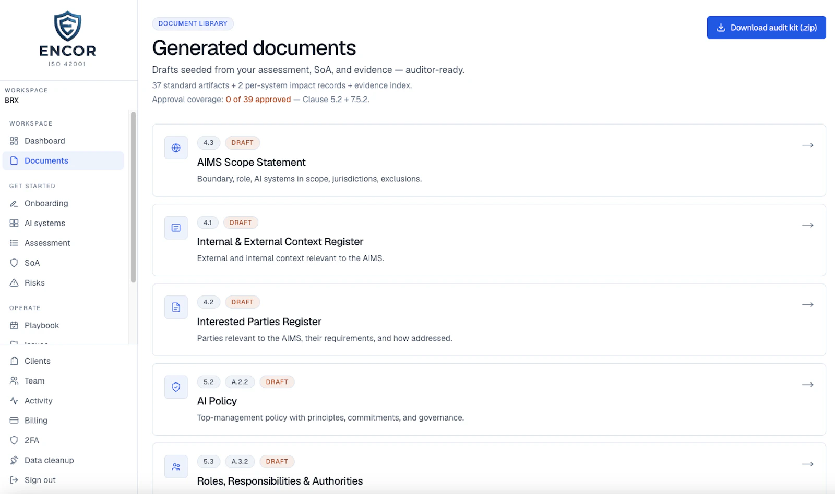Open the Internal & External Context Register title

(x=280, y=242)
